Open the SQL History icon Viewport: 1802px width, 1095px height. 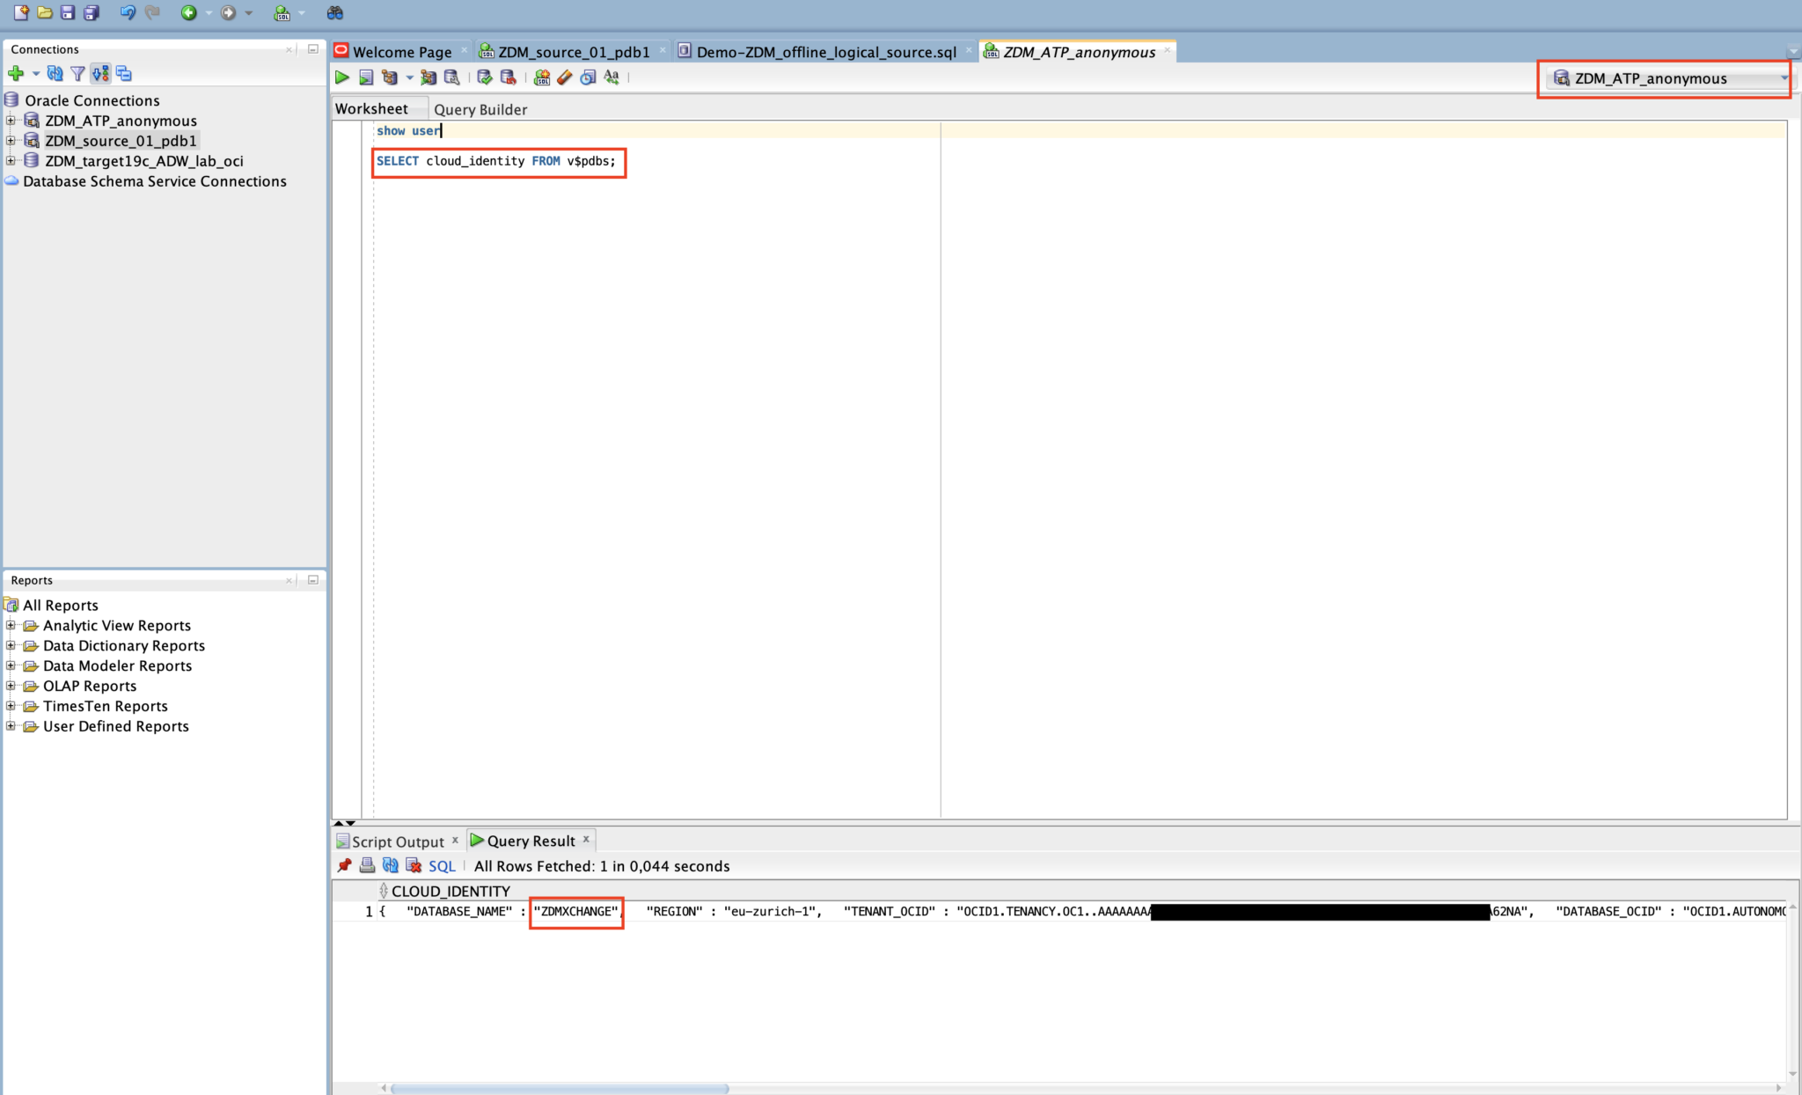pos(588,77)
